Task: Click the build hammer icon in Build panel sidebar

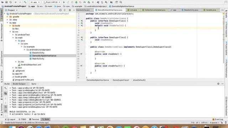Action: pyautogui.click(x=6, y=88)
